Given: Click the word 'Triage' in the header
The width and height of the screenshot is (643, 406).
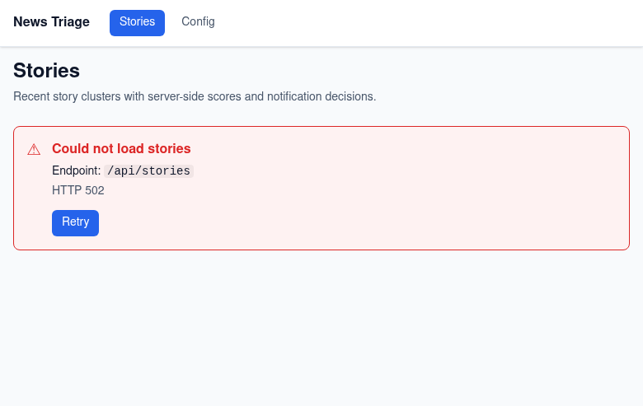Looking at the screenshot, I should (71, 21).
